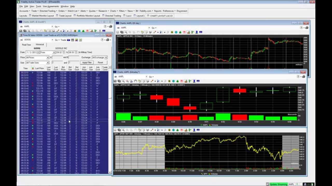
Task: Click the Apply Filter button
Action: pos(87,63)
